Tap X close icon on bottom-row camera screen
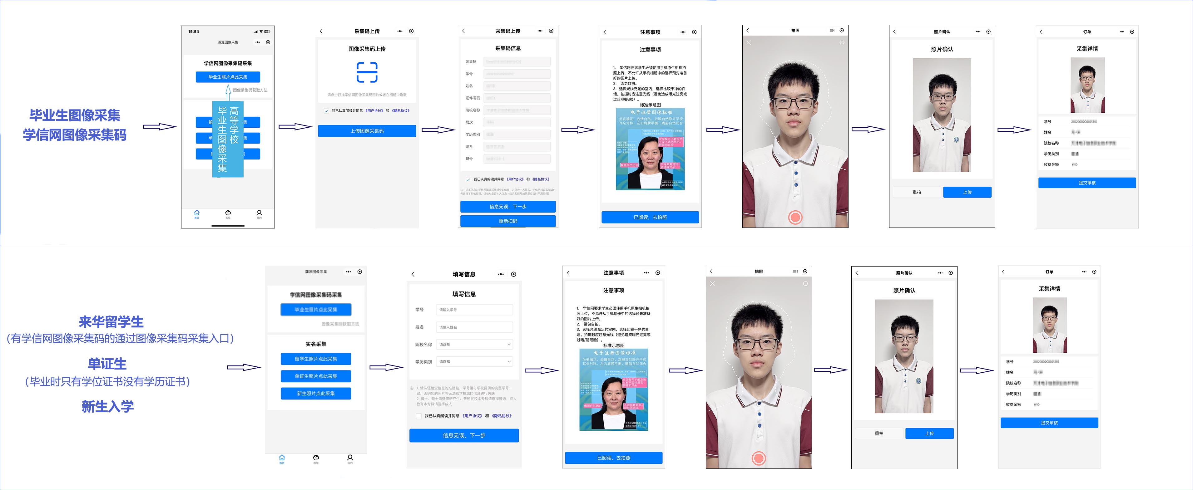Viewport: 1193px width, 490px height. (712, 284)
